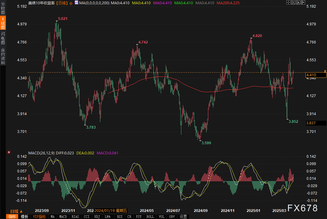The width and height of the screenshot is (327, 219).
Task: Toggle the BOLL indicator
Action: 150,217
